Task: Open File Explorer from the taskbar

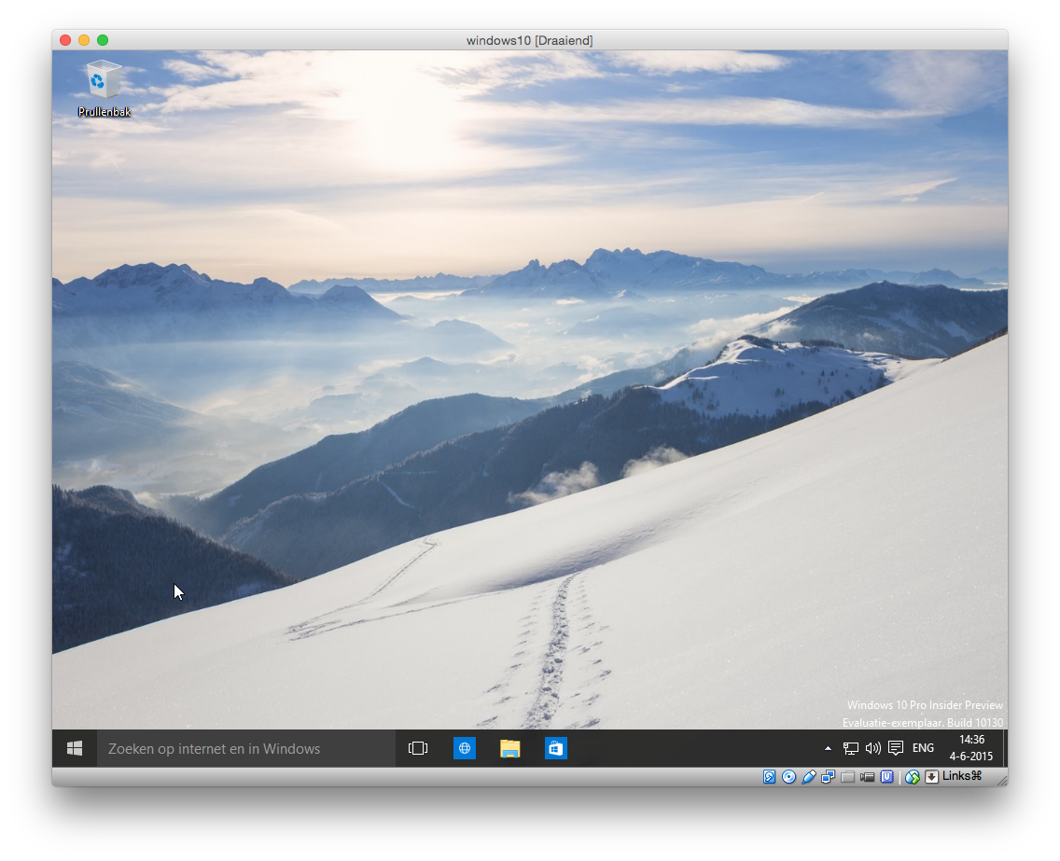Action: tap(509, 748)
